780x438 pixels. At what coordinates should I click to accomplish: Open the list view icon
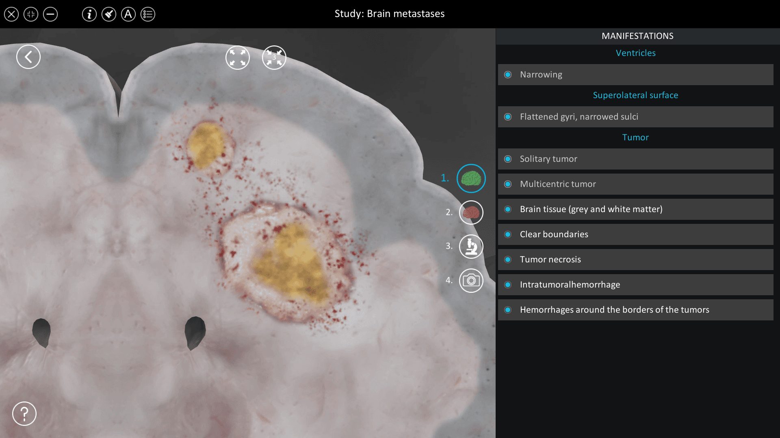click(148, 14)
